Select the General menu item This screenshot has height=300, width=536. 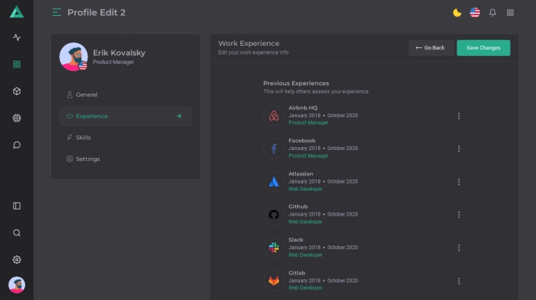click(x=86, y=95)
